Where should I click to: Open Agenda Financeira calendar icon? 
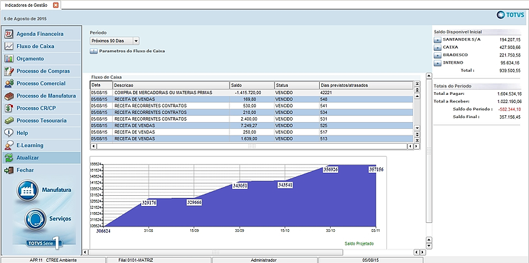(x=9, y=34)
